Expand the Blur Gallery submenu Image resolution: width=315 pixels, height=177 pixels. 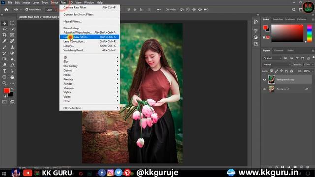pos(90,66)
